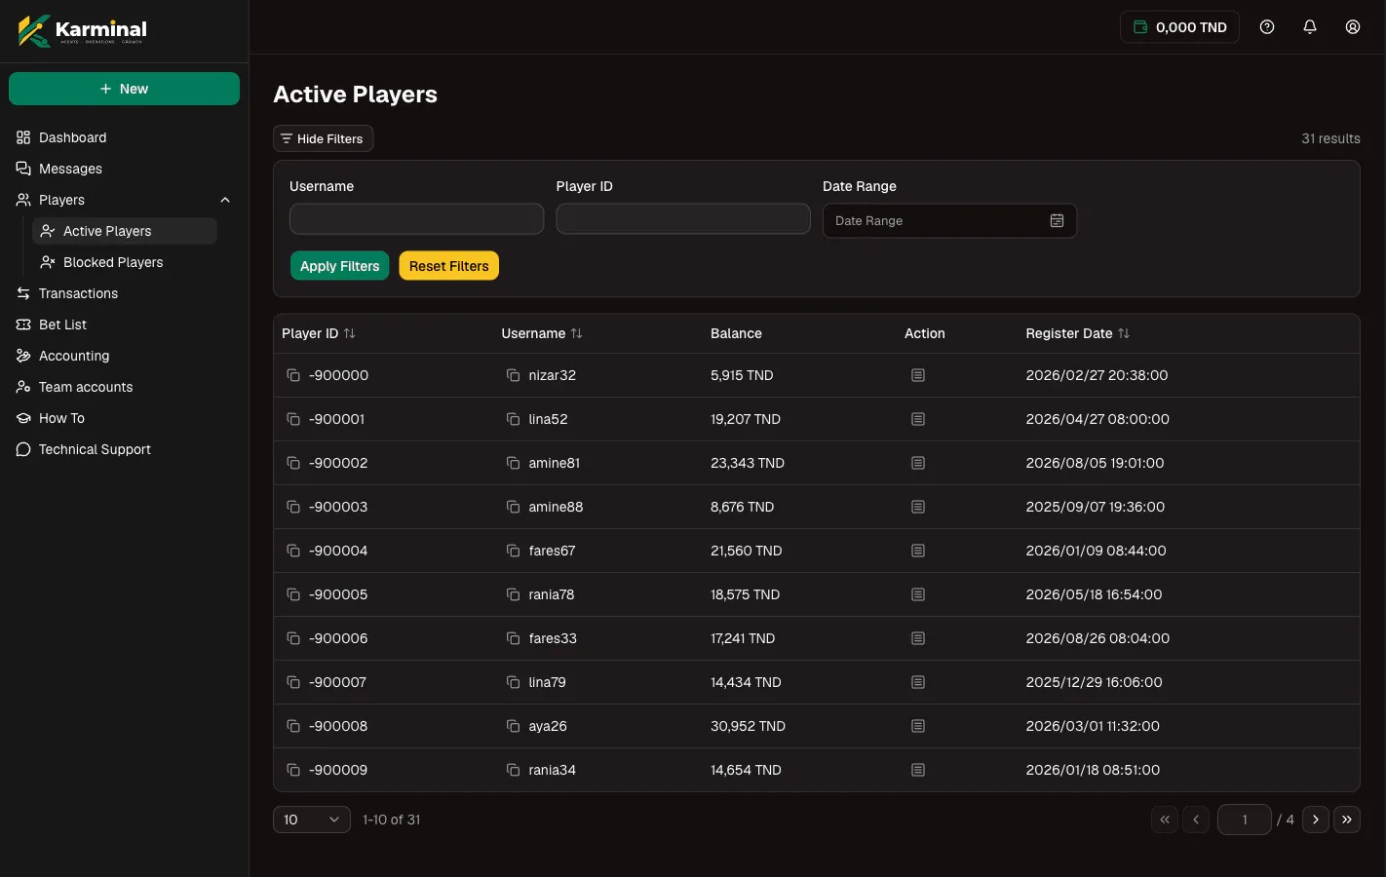Copy username nizar32

pos(513,375)
